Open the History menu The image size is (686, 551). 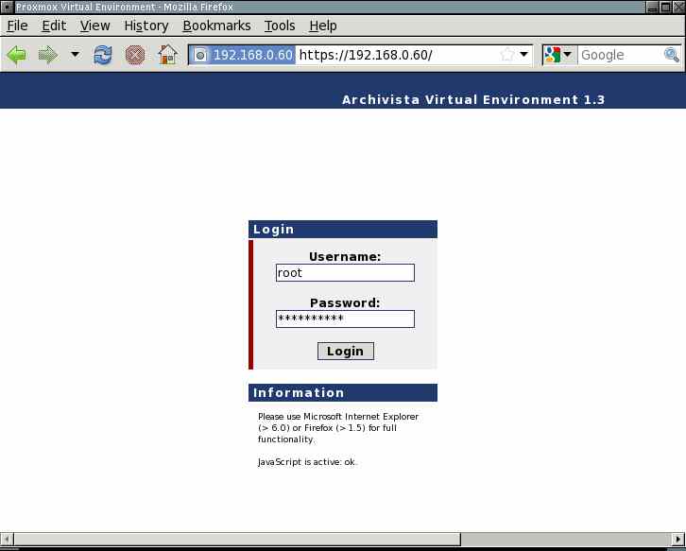146,26
